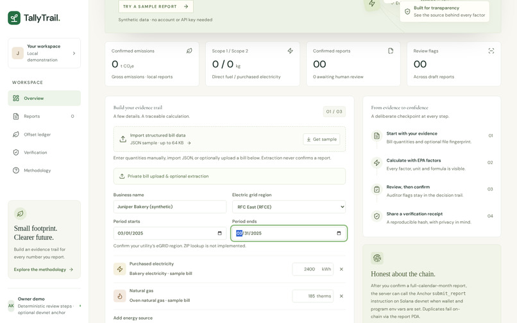This screenshot has height=323, width=517.
Task: Click the J workspace avatar
Action: tap(18, 53)
